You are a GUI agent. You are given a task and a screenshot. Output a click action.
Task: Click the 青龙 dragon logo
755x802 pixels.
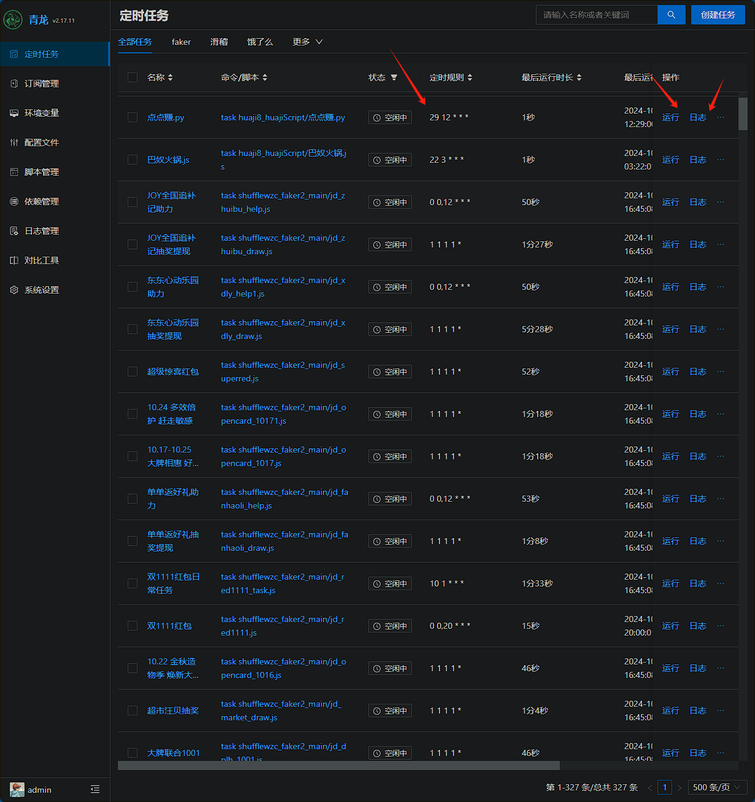pos(13,20)
